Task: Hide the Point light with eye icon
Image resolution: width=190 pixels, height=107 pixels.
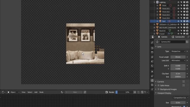Action: [178, 5]
